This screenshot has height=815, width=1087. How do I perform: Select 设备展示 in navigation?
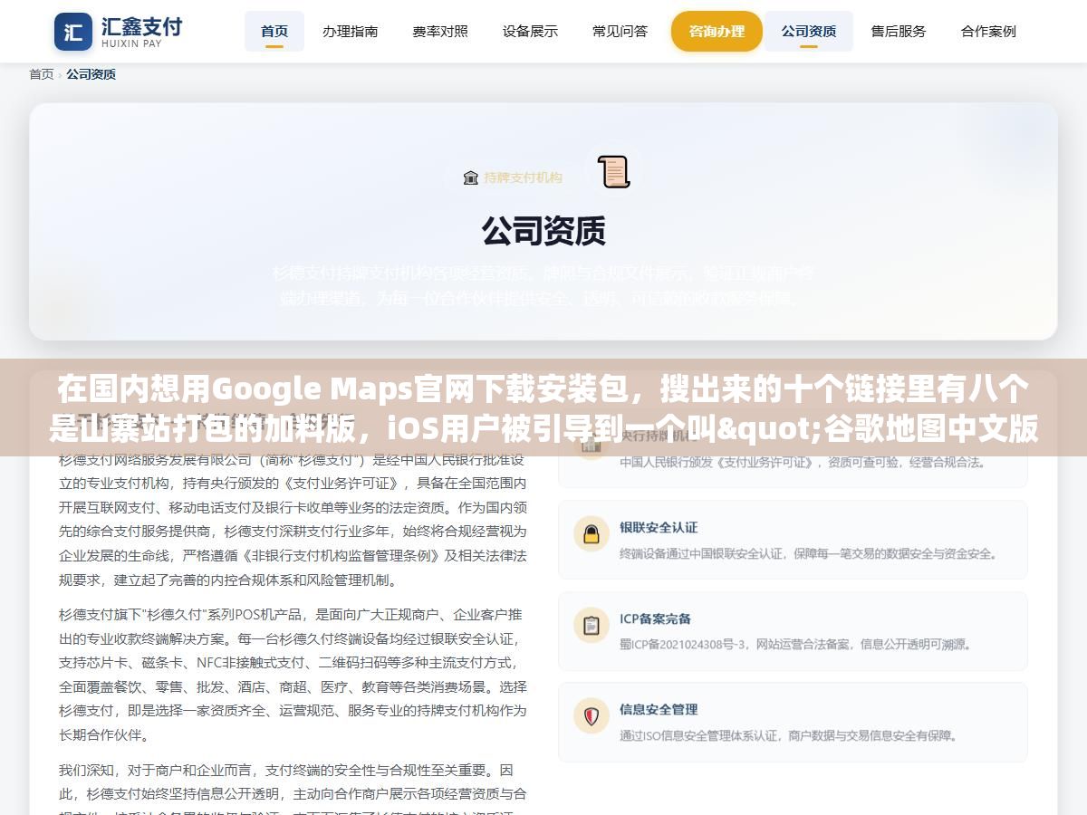[x=530, y=31]
